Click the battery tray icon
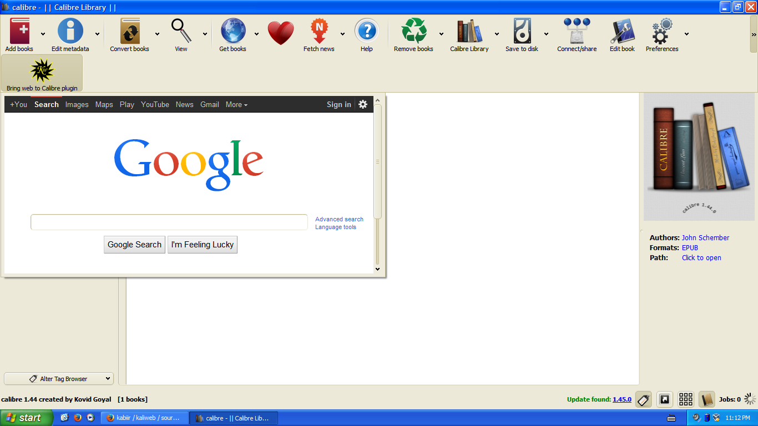758x426 pixels. (x=707, y=418)
